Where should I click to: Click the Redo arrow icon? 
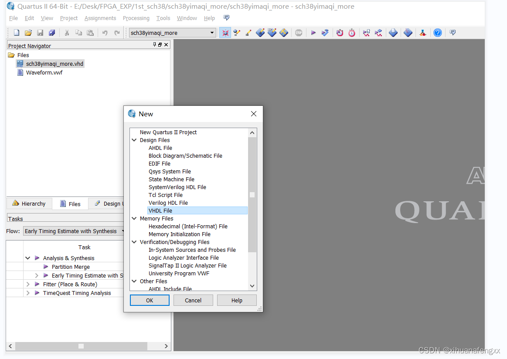coord(117,33)
